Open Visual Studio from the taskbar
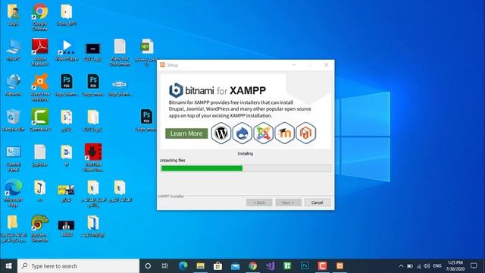 click(x=270, y=266)
